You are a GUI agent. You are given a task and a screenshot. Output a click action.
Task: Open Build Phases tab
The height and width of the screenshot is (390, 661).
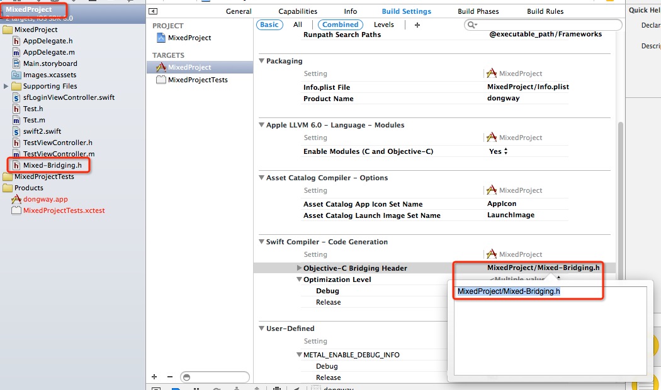point(478,11)
